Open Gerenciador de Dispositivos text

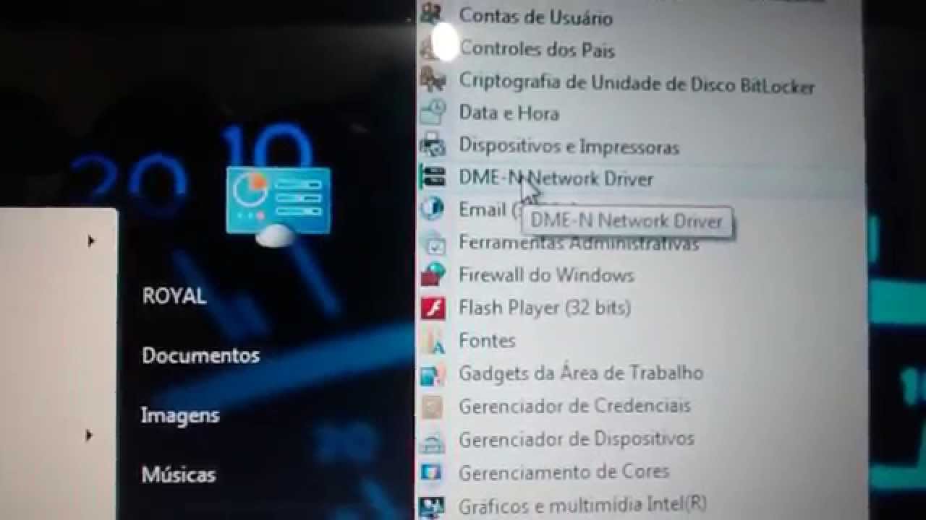pos(577,439)
